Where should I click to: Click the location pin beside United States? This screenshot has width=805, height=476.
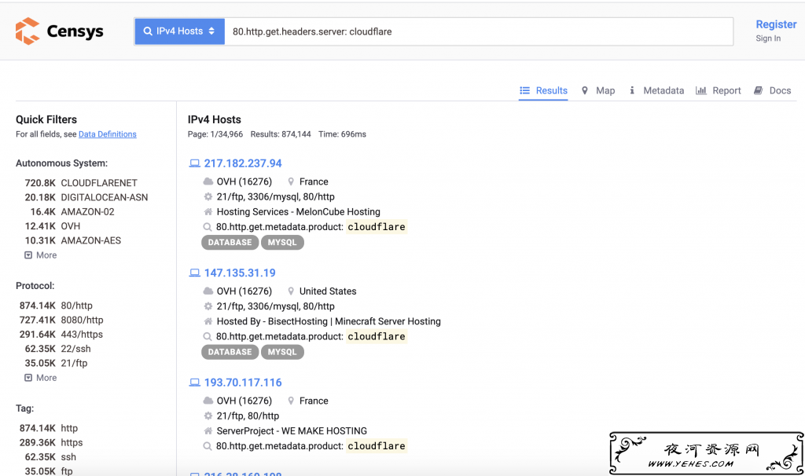click(x=291, y=291)
